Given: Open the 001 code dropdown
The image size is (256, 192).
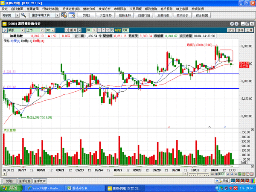Looking at the screenshot, I should pos(53,30).
